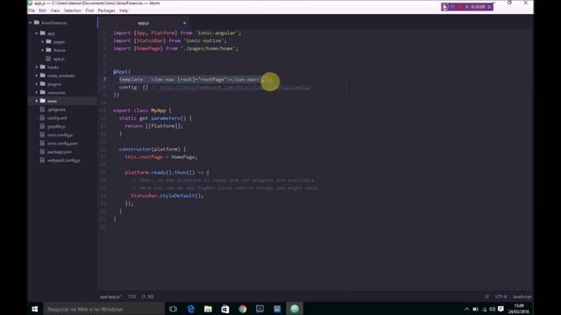Open Google Chrome from the taskbar
Image resolution: width=561 pixels, height=315 pixels.
(x=243, y=309)
